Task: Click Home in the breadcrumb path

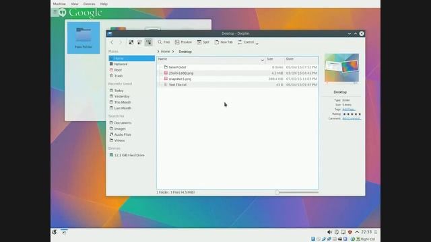Action: 165,52
